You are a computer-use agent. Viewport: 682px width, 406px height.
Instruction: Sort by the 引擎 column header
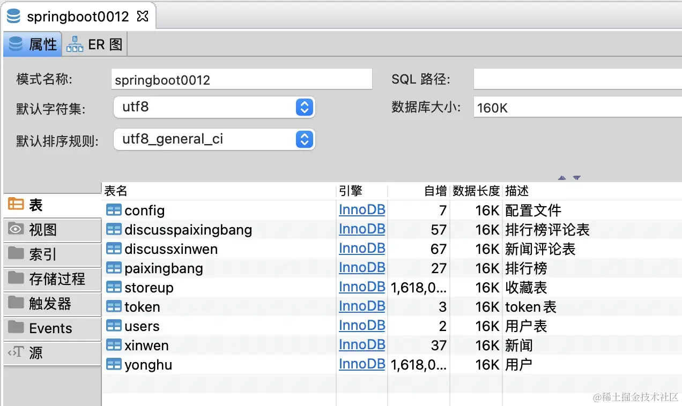coord(362,191)
